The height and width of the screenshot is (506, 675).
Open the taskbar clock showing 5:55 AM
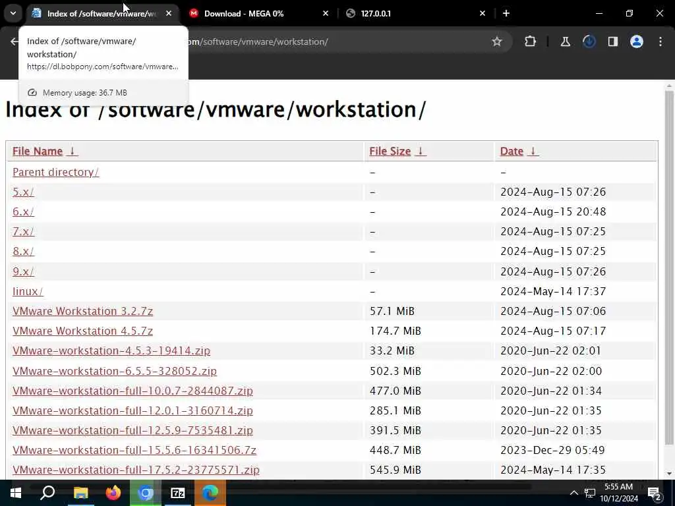click(x=618, y=493)
